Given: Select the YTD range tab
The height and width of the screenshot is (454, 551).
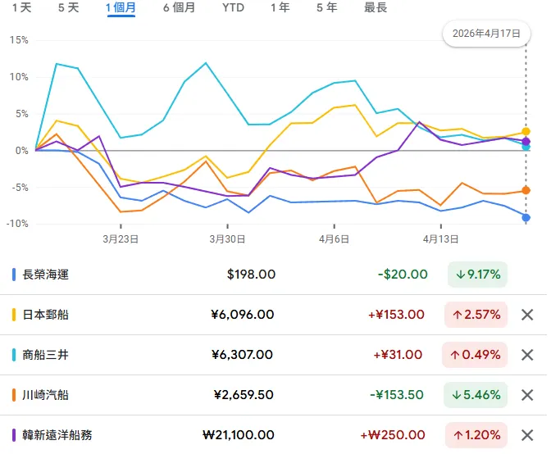Looking at the screenshot, I should click(x=233, y=7).
